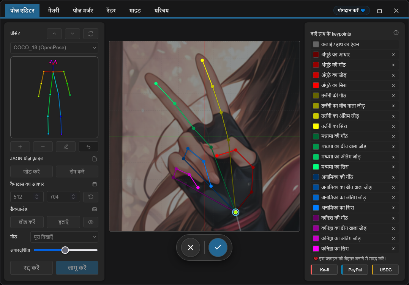Select next preset with down chevron

point(73,34)
